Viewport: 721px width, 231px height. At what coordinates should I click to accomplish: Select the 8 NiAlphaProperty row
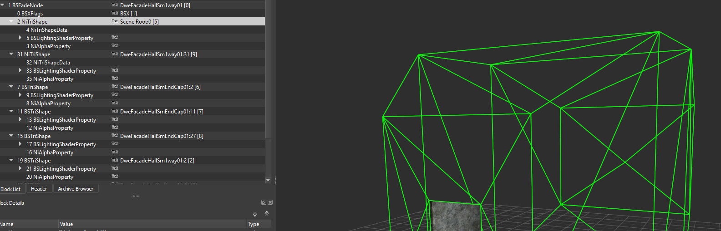[132, 103]
